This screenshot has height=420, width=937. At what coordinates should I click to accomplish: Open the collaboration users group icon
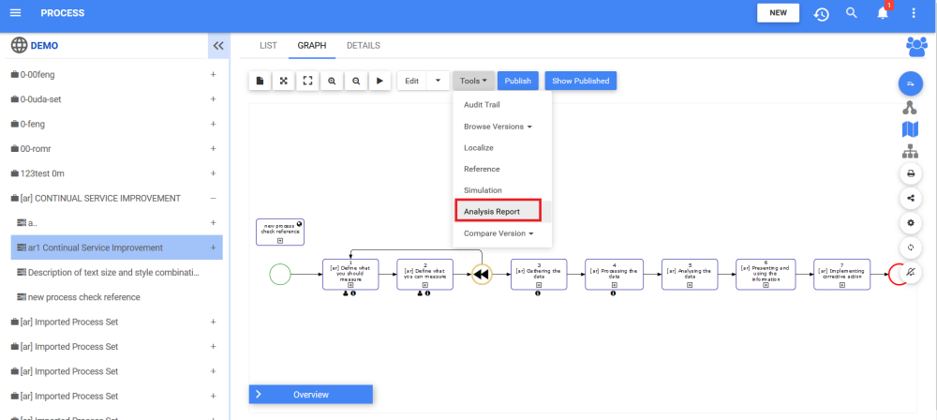pyautogui.click(x=916, y=46)
